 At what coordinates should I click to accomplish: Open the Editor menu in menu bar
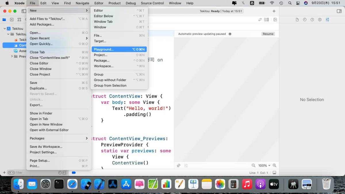click(x=99, y=3)
